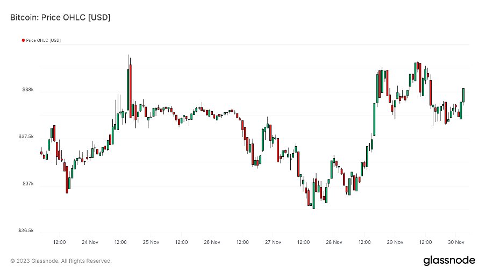Viewport: 486px width, 273px height.
Task: Select the 28 Nov date label
Action: click(334, 242)
